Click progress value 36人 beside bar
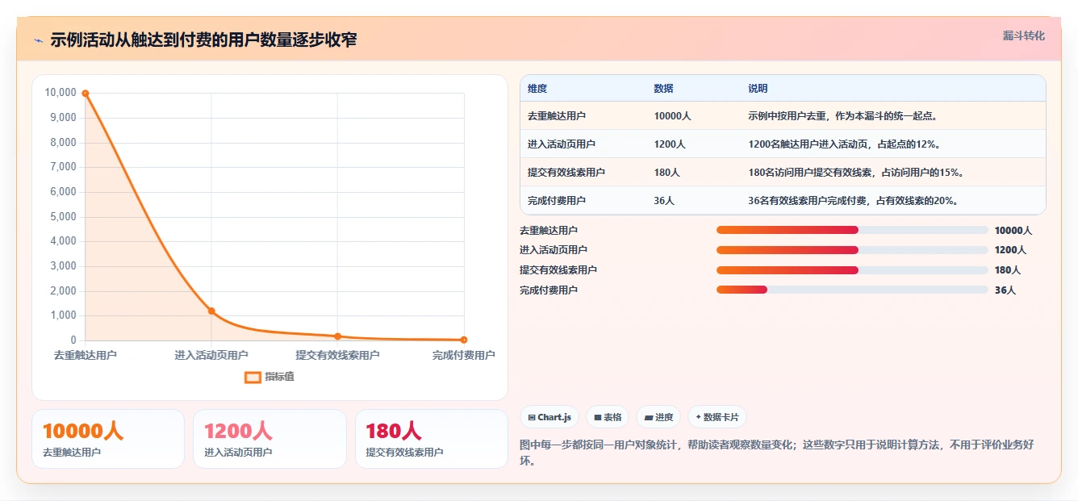This screenshot has width=1078, height=501. [x=1005, y=290]
